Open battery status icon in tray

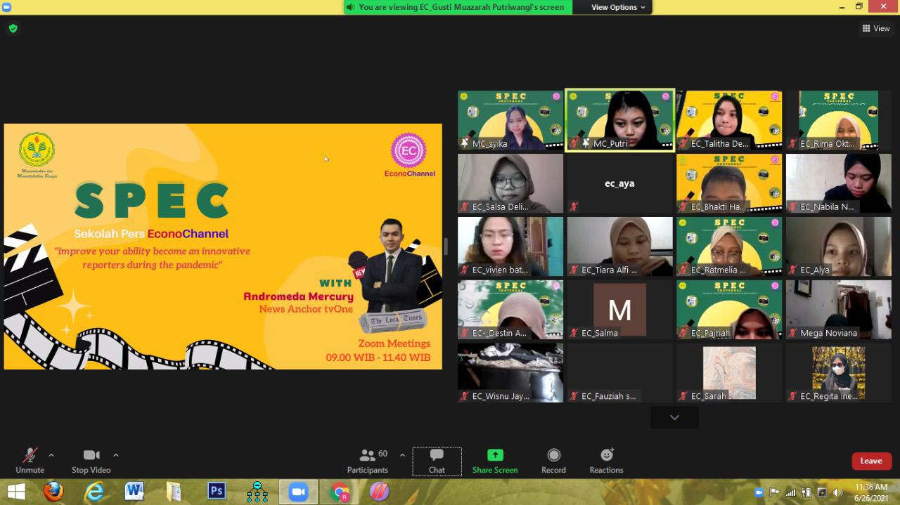[x=806, y=492]
